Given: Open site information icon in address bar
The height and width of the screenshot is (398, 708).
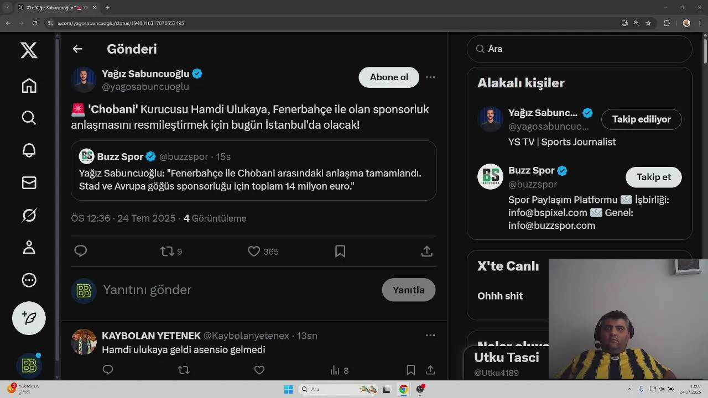Looking at the screenshot, I should tap(50, 23).
